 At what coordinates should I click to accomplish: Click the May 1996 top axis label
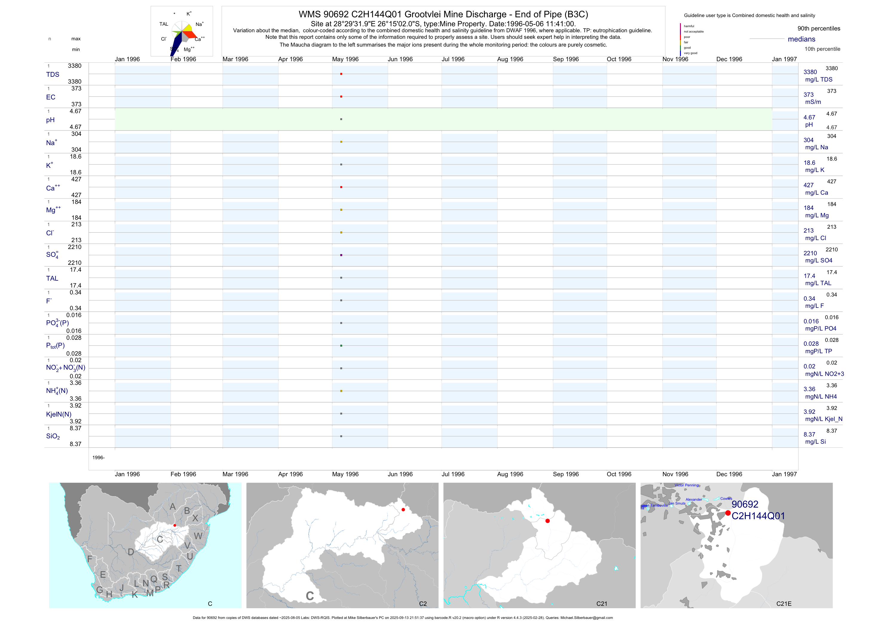click(345, 59)
